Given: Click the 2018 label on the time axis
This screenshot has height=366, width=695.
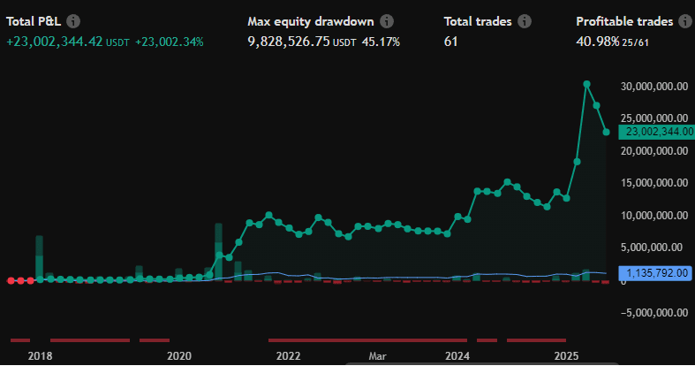Looking at the screenshot, I should pos(39,355).
